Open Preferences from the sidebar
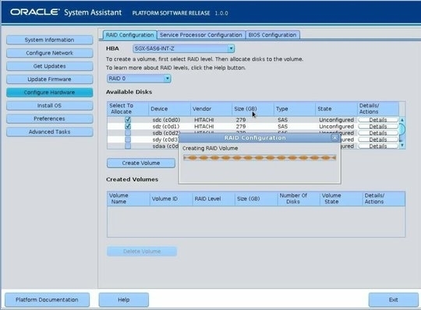The height and width of the screenshot is (310, 421). (50, 119)
